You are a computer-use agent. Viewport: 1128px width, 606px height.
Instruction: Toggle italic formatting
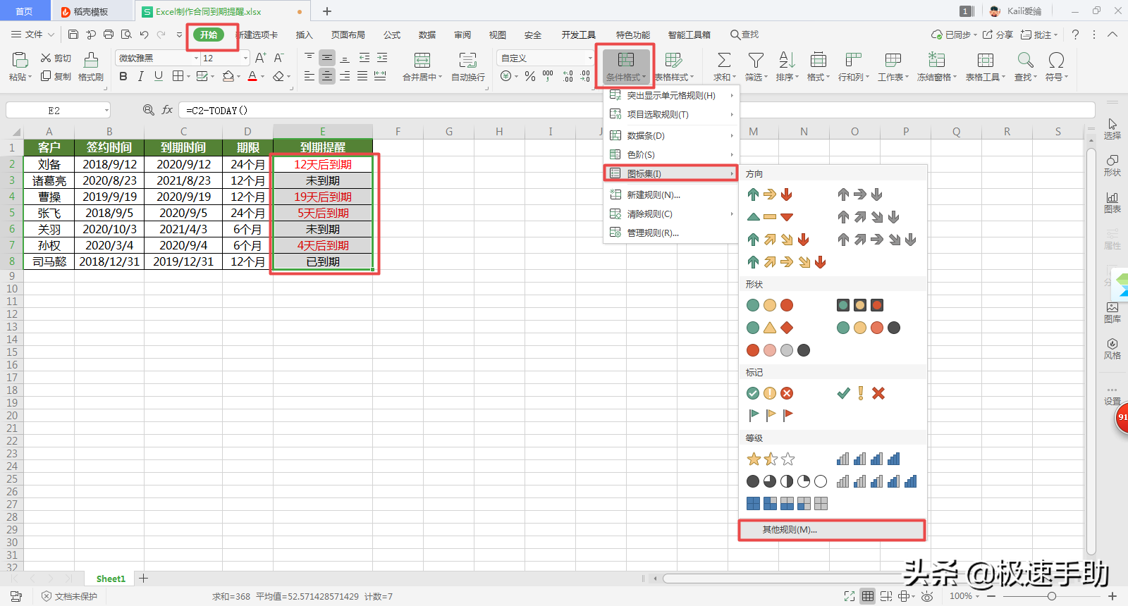click(141, 76)
